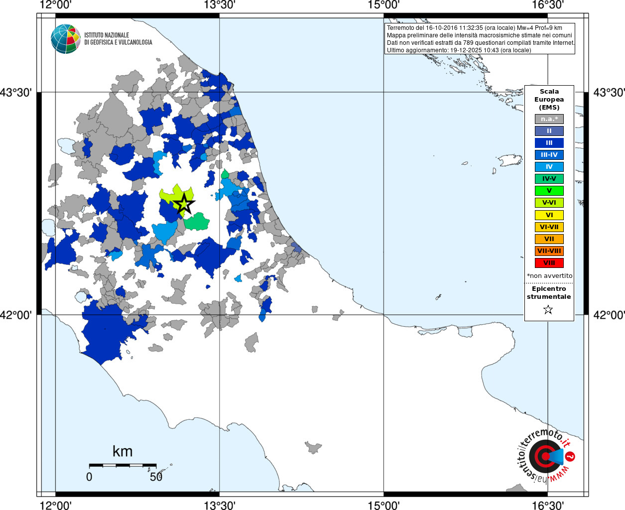Screen dimensions: 625x510
Task: Click the top 16°30' longitude label
Action: click(547, 5)
